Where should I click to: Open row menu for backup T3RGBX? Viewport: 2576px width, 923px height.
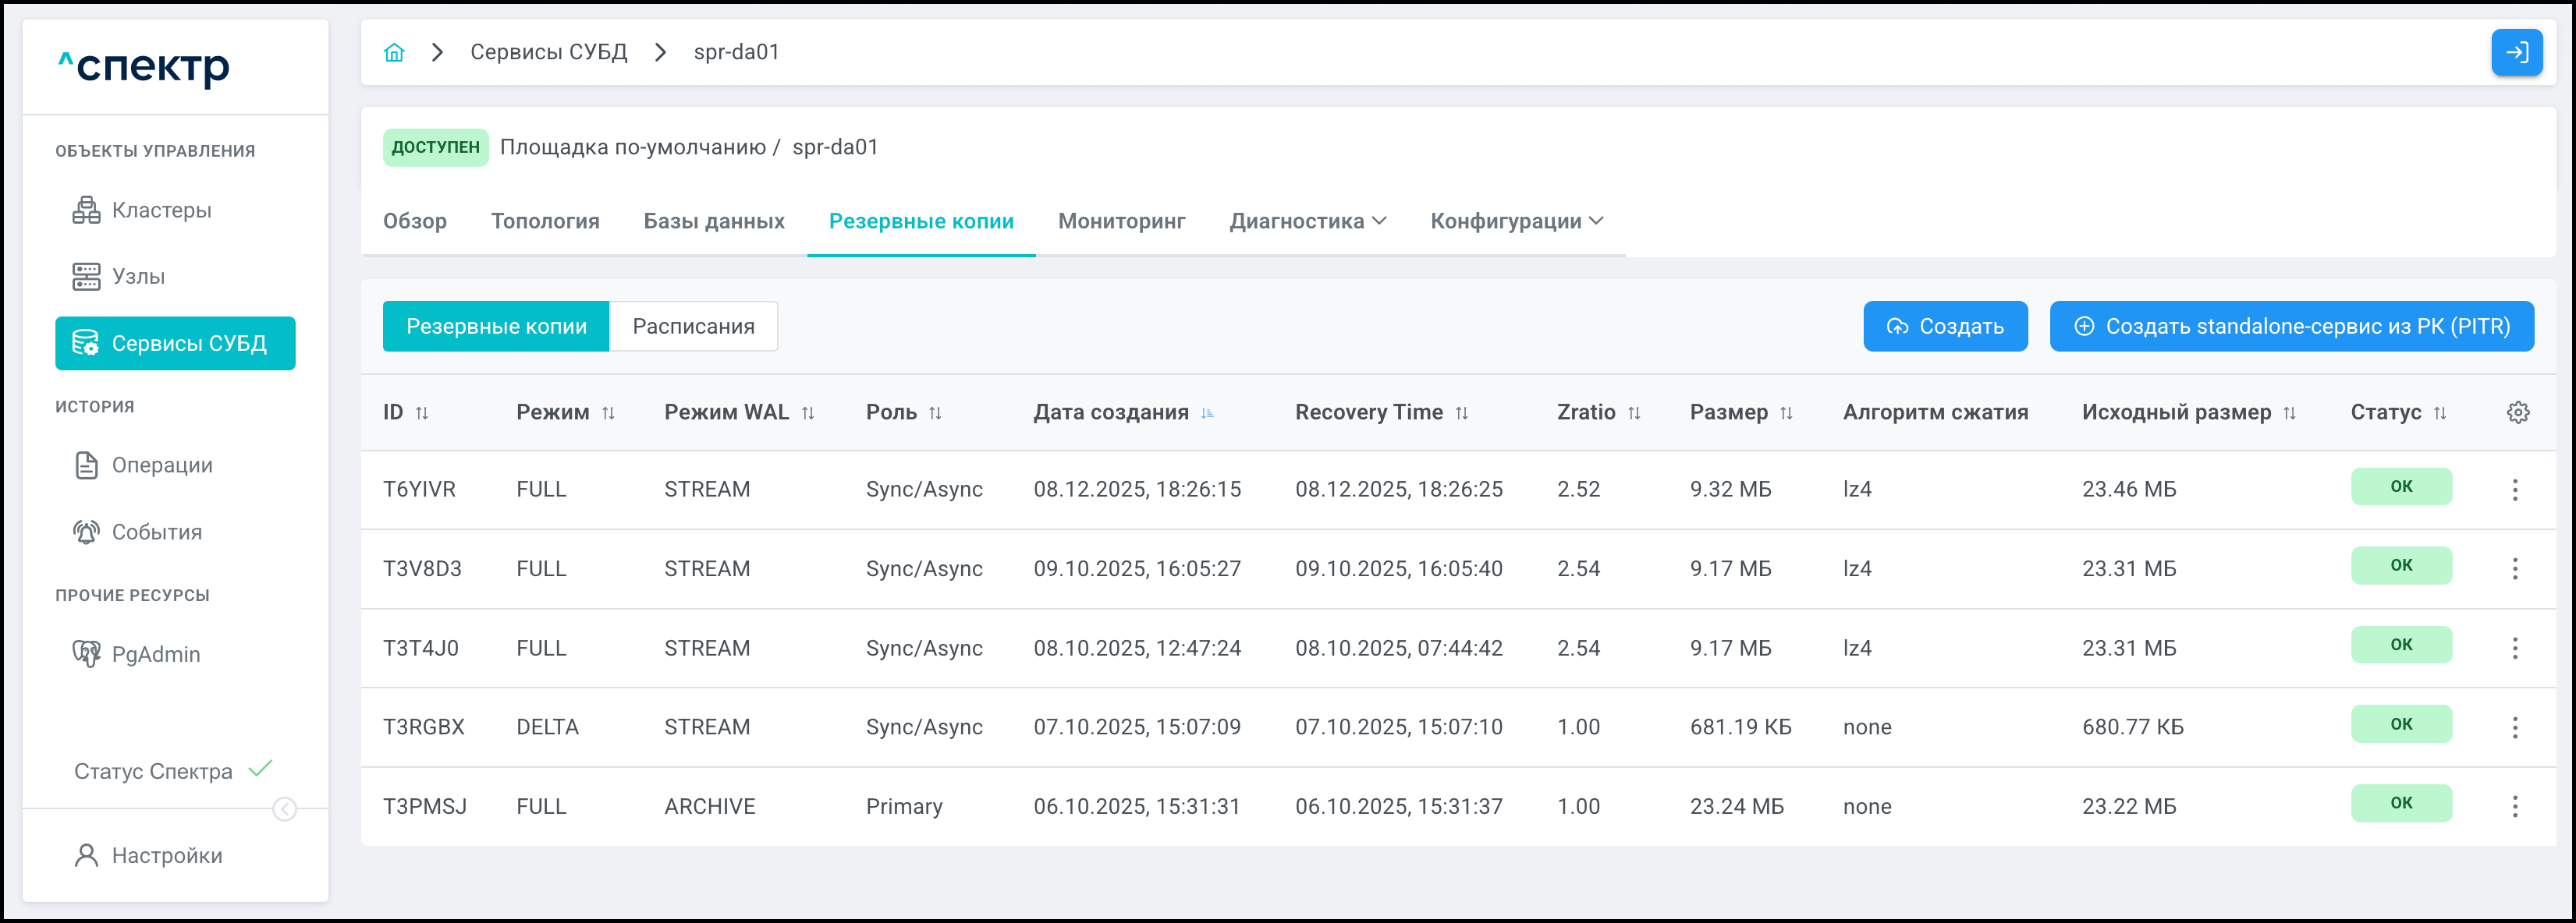tap(2515, 727)
